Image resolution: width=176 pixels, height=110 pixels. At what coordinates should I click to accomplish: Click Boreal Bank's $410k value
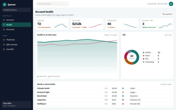click(114, 96)
